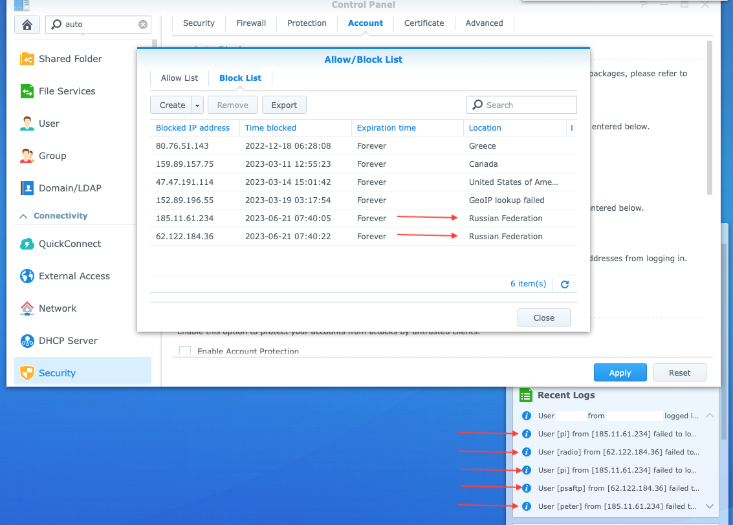
Task: Click the Export button
Action: 284,105
